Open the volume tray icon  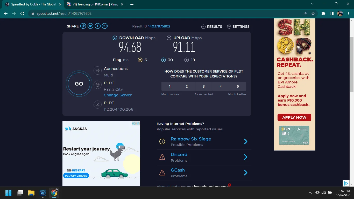[323, 193]
